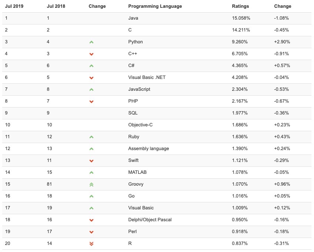Click red down arrow for Visual Basic .NET
Viewport: 314px width, 252px height.
(91, 78)
